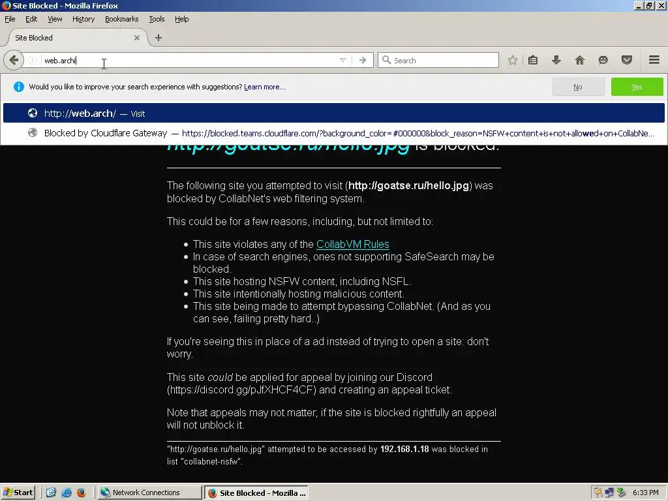The height and width of the screenshot is (501, 668).
Task: Launch Firefox from quick launch
Action: (x=82, y=493)
